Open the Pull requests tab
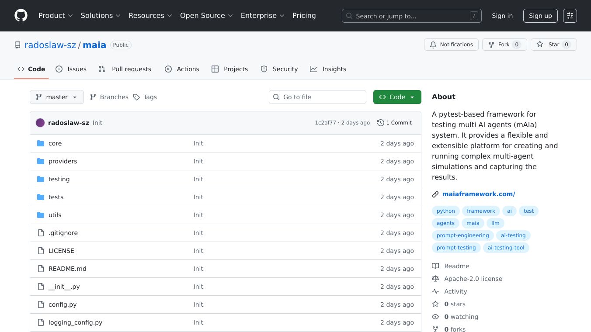This screenshot has height=332, width=591. [125, 69]
